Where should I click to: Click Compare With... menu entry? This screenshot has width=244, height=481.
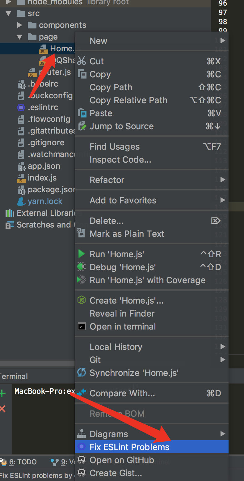pos(122,393)
